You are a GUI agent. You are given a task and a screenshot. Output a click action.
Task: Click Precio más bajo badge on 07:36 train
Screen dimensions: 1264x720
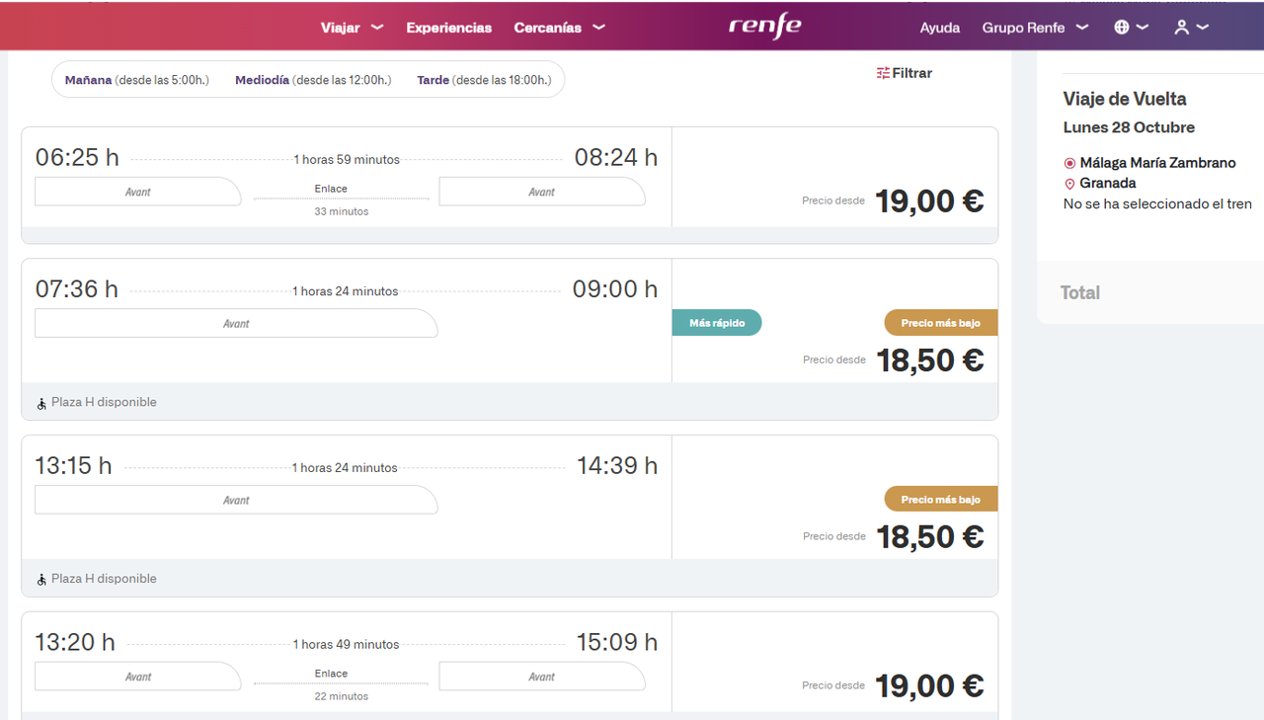coord(940,323)
